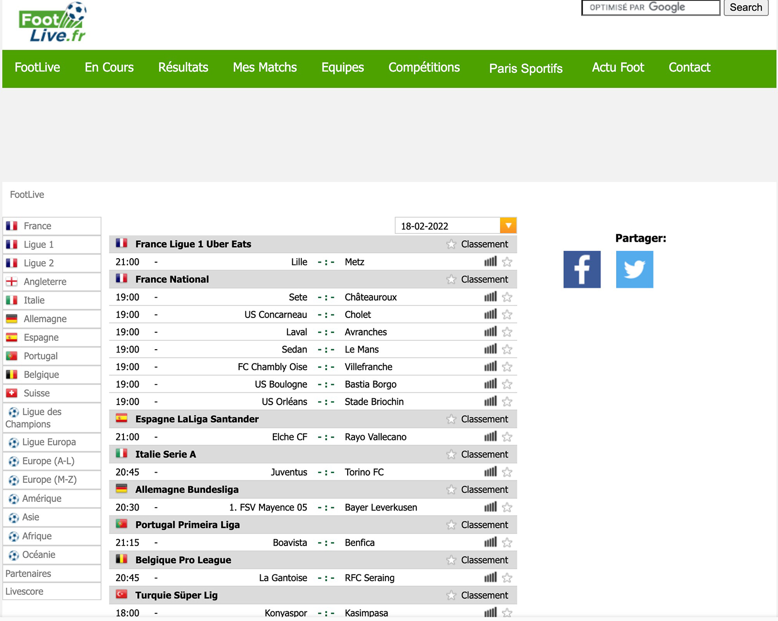Open stats bars for Sedan - Le Mans
The width and height of the screenshot is (778, 621).
(x=491, y=349)
